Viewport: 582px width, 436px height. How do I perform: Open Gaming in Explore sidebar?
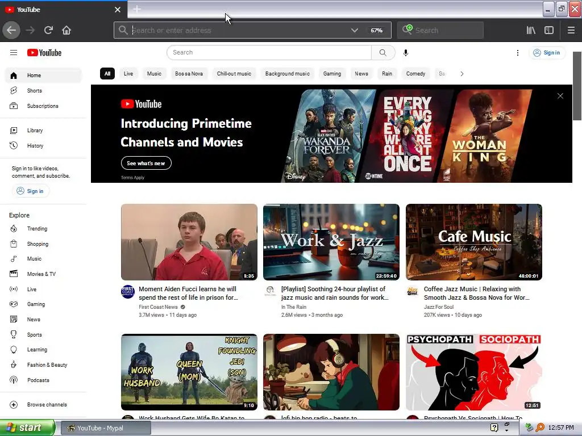43,304
